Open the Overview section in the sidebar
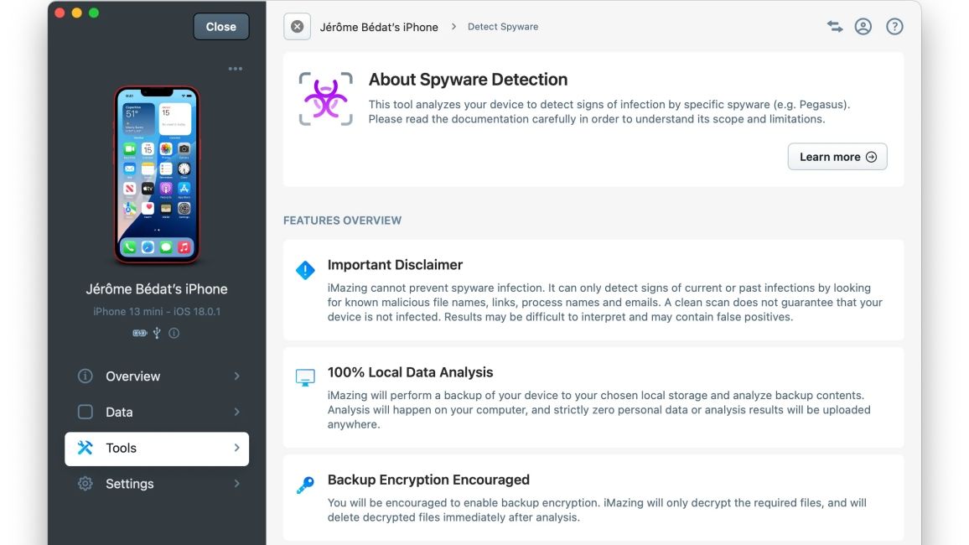The image size is (969, 545). 157,376
